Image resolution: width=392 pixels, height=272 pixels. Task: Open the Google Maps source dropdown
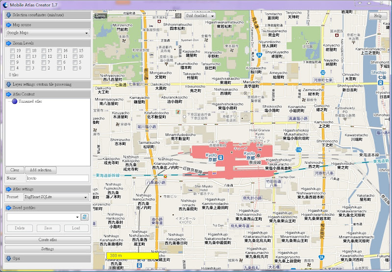pos(48,33)
